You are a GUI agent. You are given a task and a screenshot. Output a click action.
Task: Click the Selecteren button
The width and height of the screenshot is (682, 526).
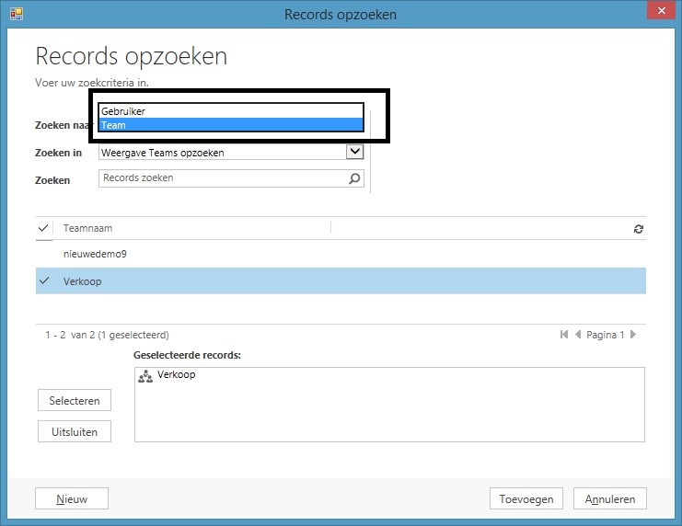[75, 401]
